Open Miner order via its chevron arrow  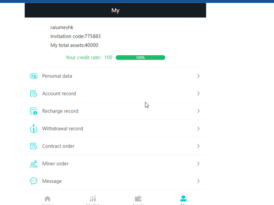(198, 164)
